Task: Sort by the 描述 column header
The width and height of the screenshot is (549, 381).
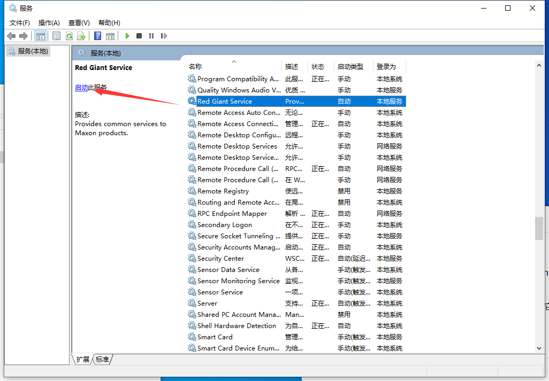Action: pos(295,66)
